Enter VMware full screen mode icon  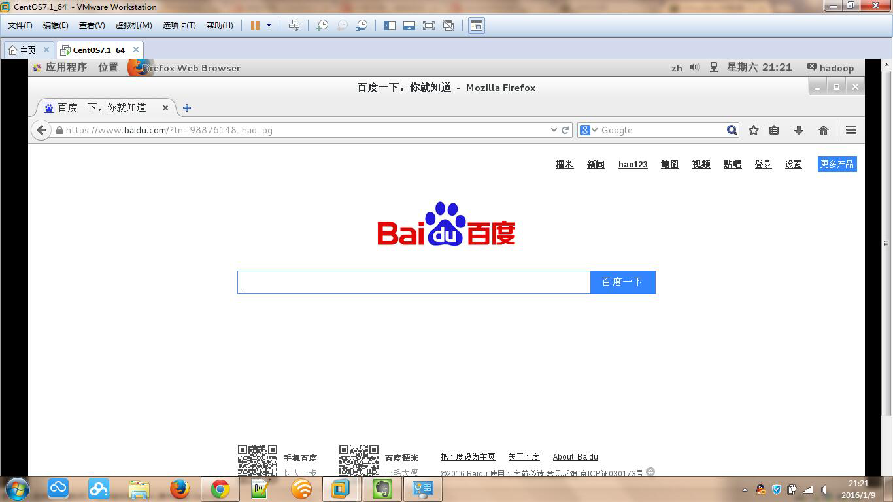pyautogui.click(x=429, y=25)
